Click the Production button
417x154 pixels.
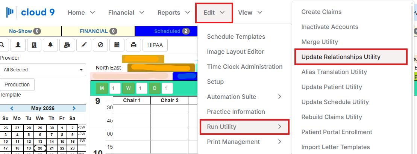pos(17,85)
